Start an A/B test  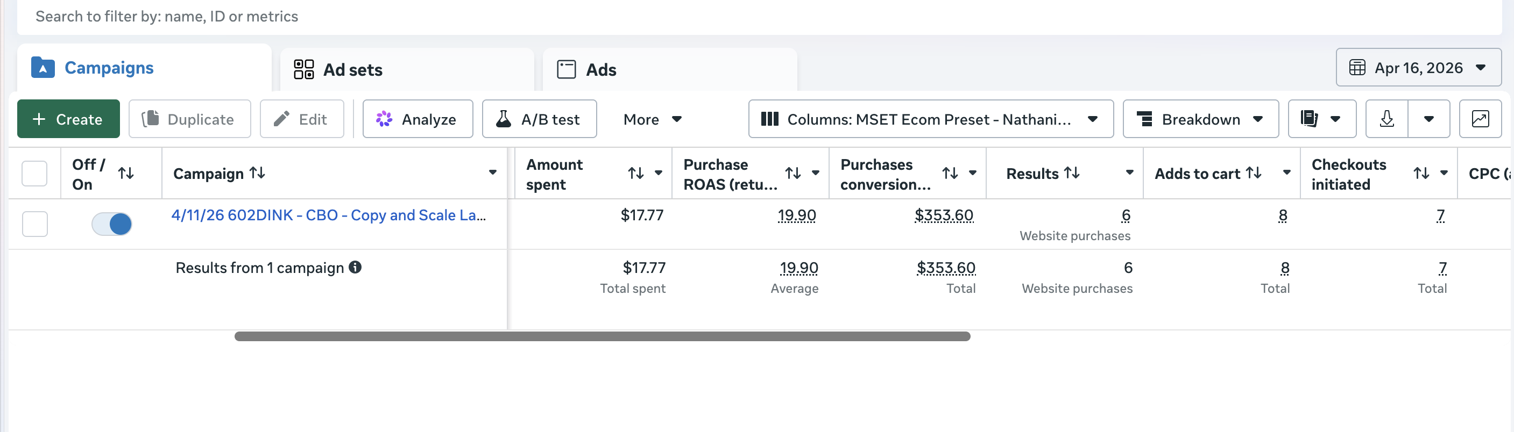click(539, 119)
